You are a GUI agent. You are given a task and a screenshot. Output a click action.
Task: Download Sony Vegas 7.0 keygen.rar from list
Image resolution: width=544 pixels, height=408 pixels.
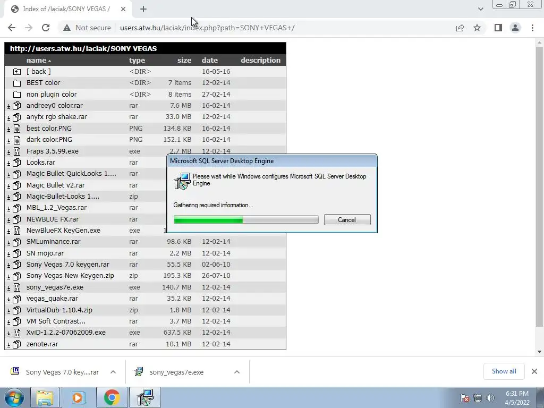point(67,265)
